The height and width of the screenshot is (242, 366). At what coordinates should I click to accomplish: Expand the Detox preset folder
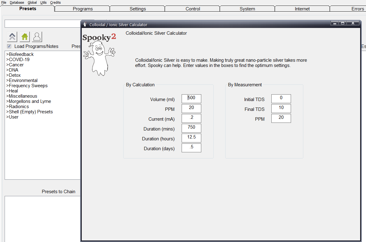point(13,75)
